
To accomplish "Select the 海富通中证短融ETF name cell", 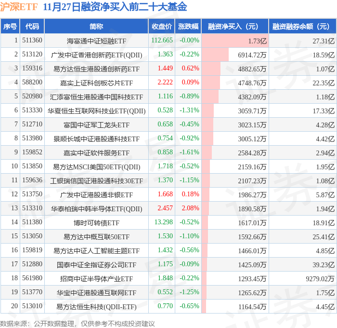I will (x=96, y=41).
